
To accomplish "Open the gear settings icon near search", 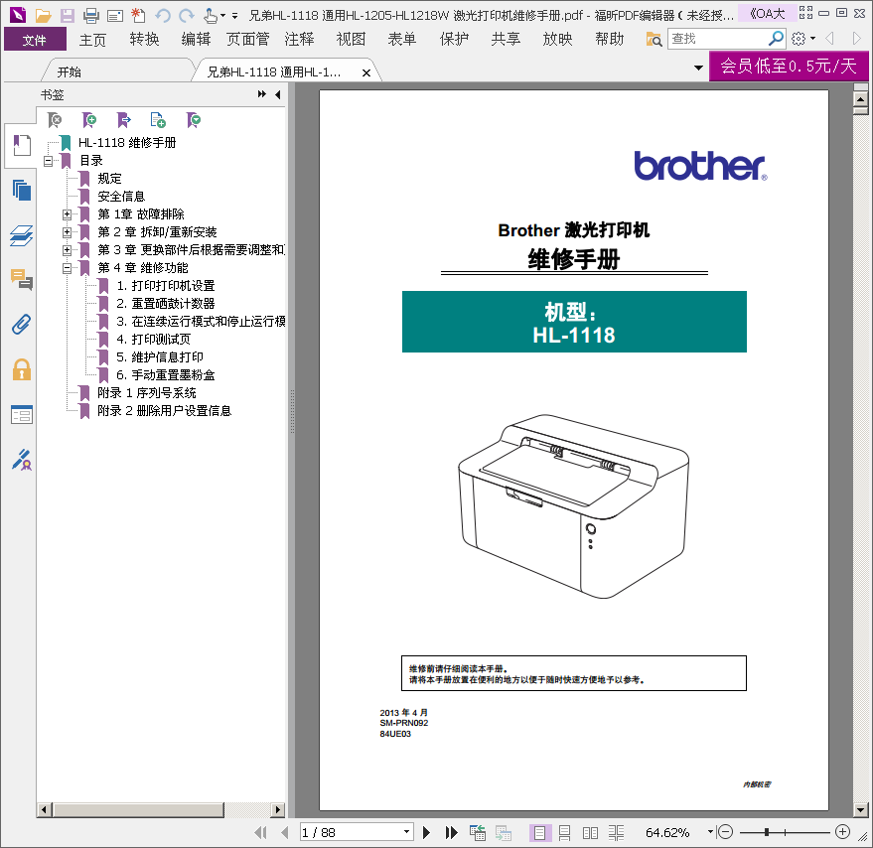I will click(799, 39).
